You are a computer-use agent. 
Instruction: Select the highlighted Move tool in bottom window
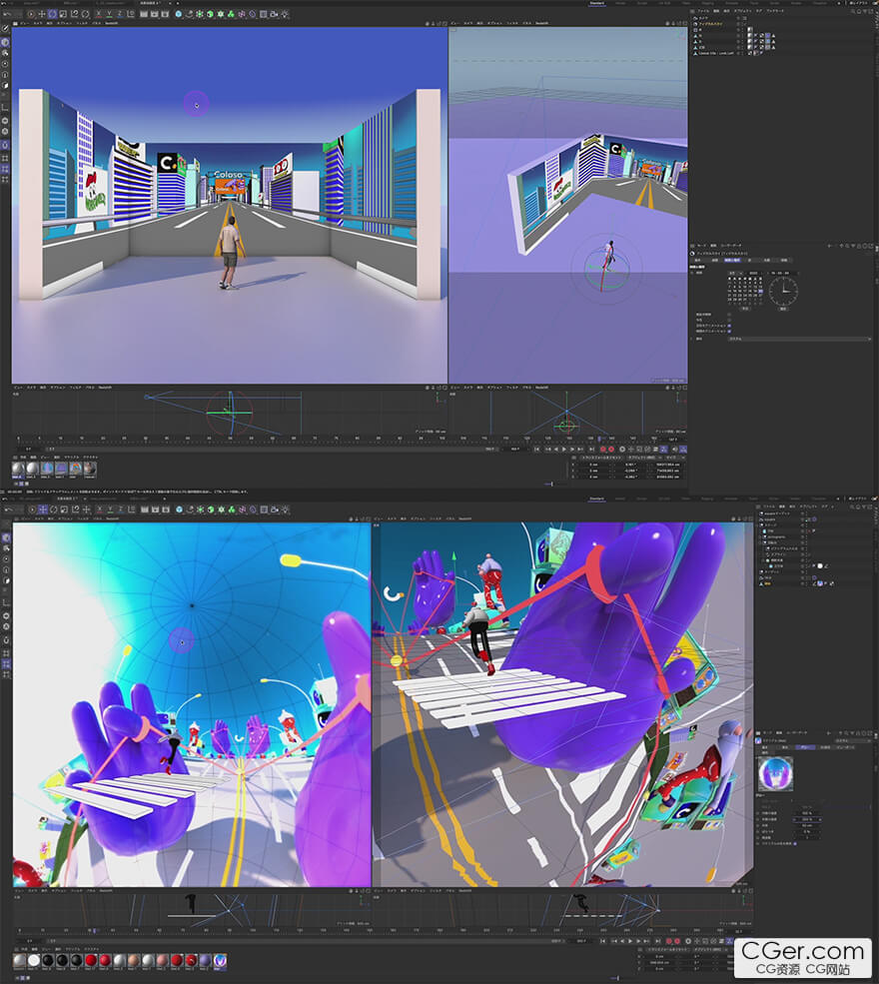click(43, 508)
